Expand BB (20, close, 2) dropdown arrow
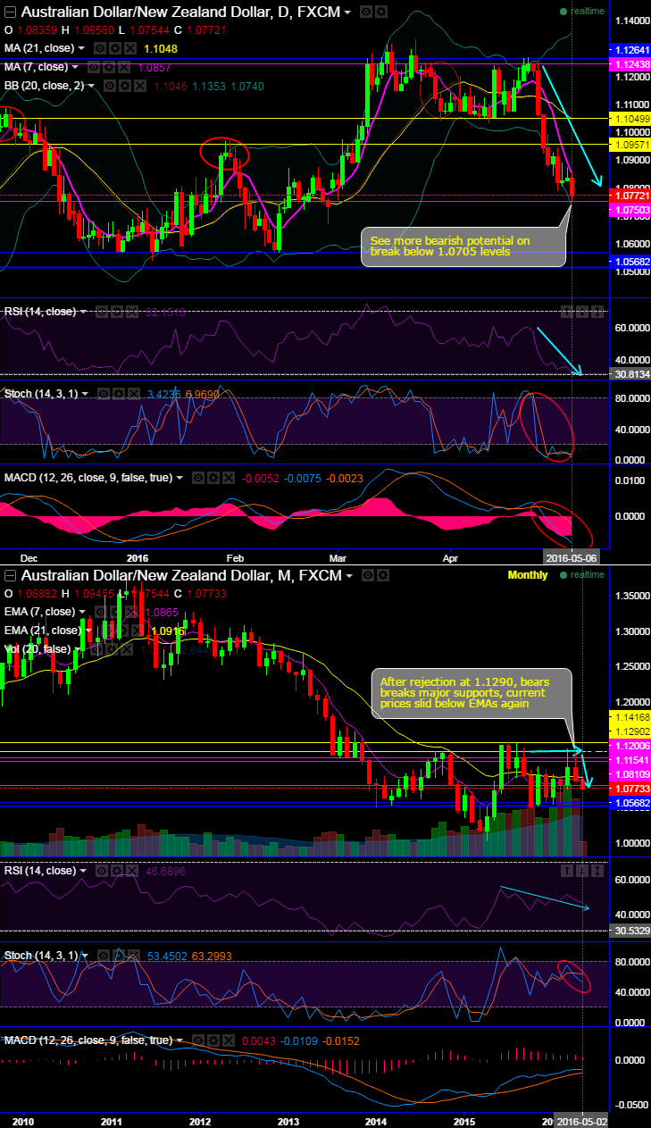This screenshot has height=1128, width=651. coord(92,86)
